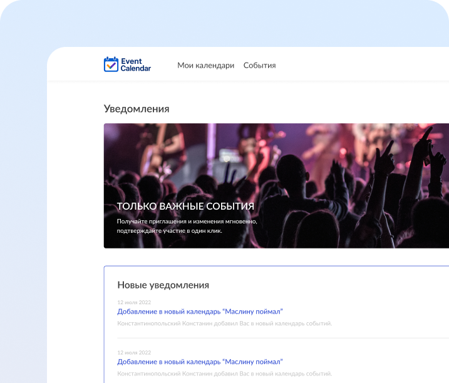The image size is (449, 383).
Task: Go to the "События" navigation item
Action: pyautogui.click(x=259, y=65)
